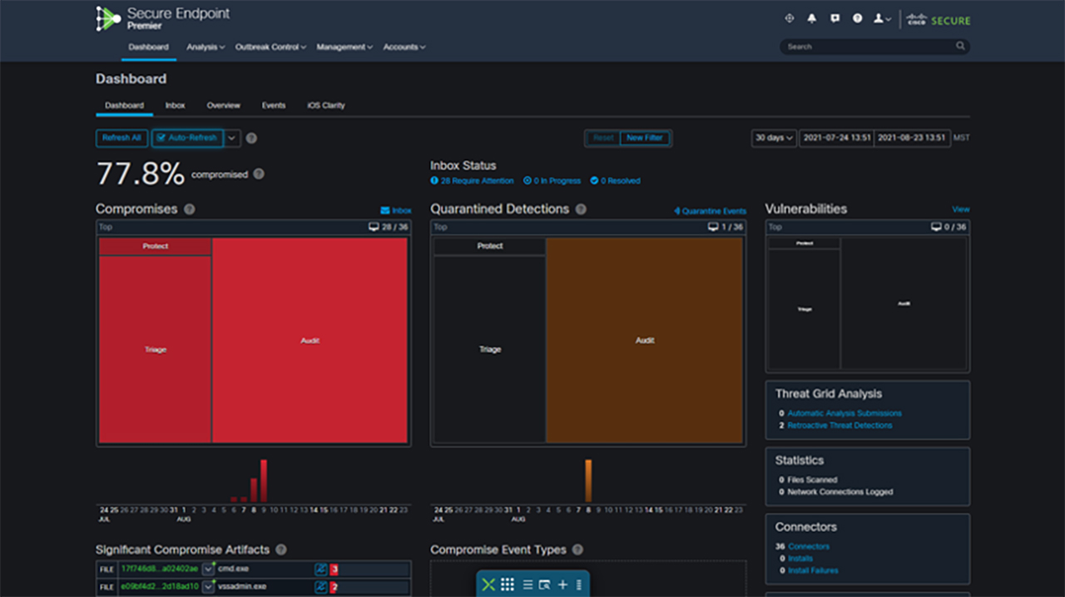Click the brown Audit block in Quarantined Detections
The height and width of the screenshot is (597, 1065).
pyautogui.click(x=645, y=341)
